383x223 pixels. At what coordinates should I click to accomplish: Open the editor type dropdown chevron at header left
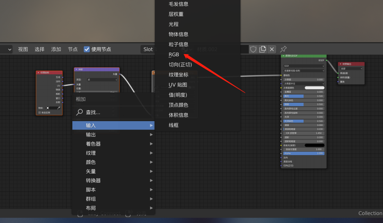point(10,50)
